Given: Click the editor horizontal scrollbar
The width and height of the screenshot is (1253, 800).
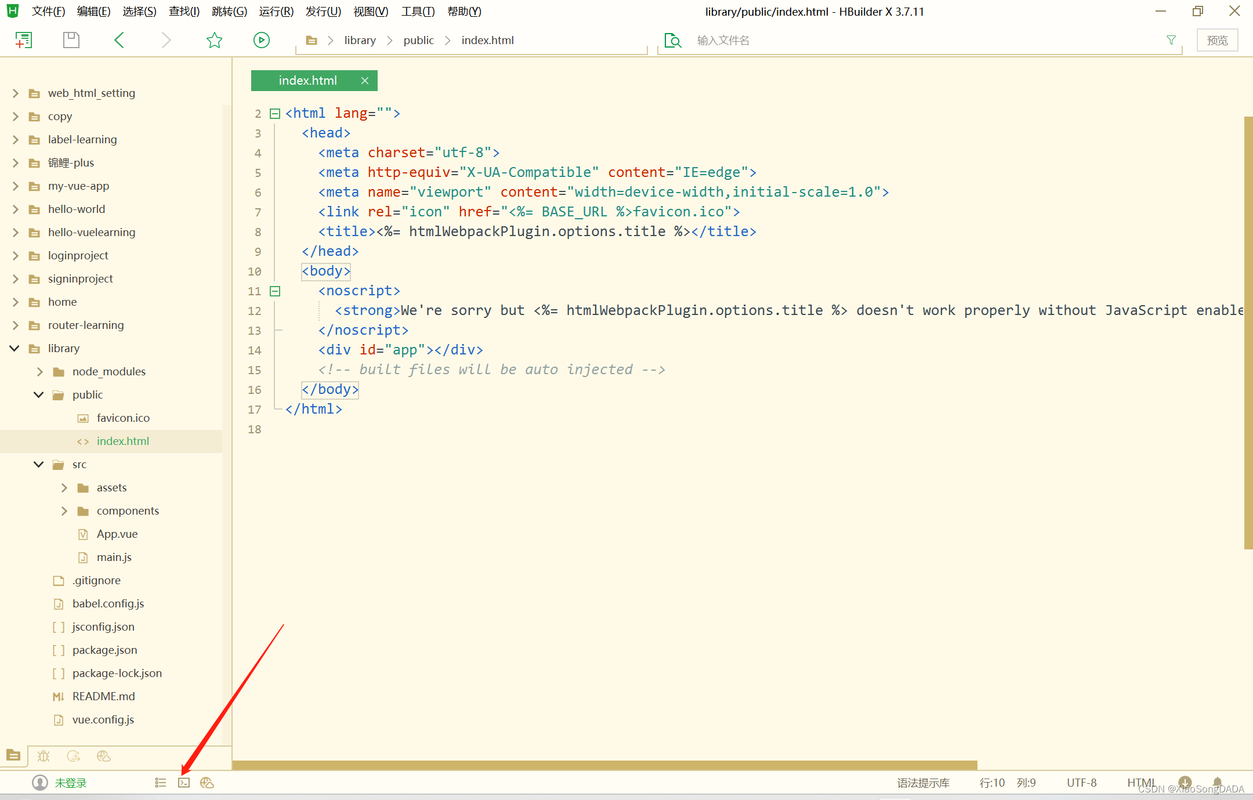Looking at the screenshot, I should click(x=605, y=765).
